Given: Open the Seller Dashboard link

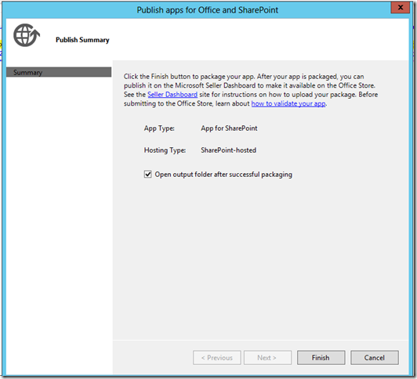Looking at the screenshot, I should tap(172, 95).
